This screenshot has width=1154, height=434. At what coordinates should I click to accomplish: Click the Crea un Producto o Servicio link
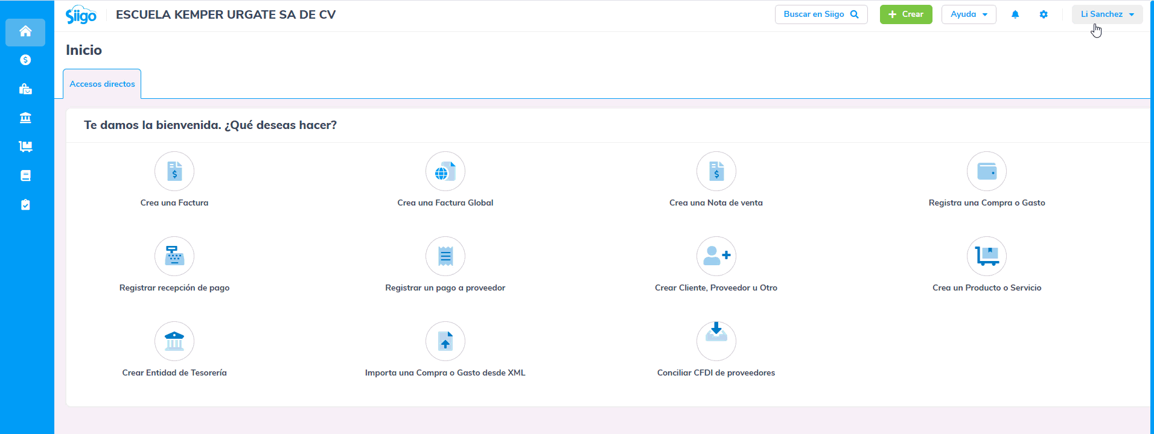[x=987, y=288]
